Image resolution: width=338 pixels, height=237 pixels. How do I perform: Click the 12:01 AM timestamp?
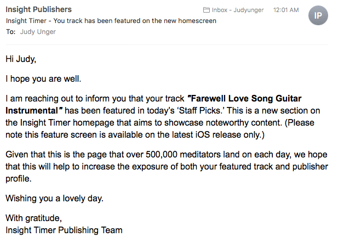[x=287, y=10]
